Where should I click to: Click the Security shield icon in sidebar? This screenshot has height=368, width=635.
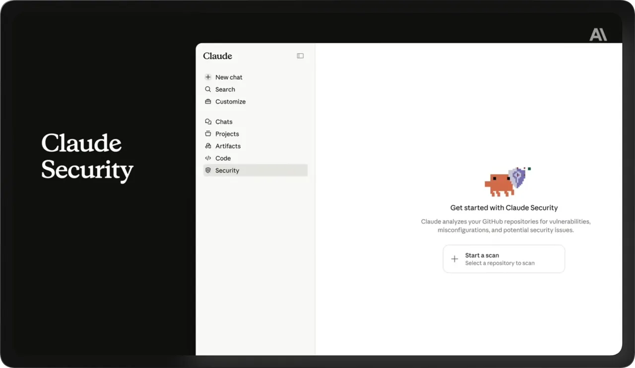click(x=208, y=170)
